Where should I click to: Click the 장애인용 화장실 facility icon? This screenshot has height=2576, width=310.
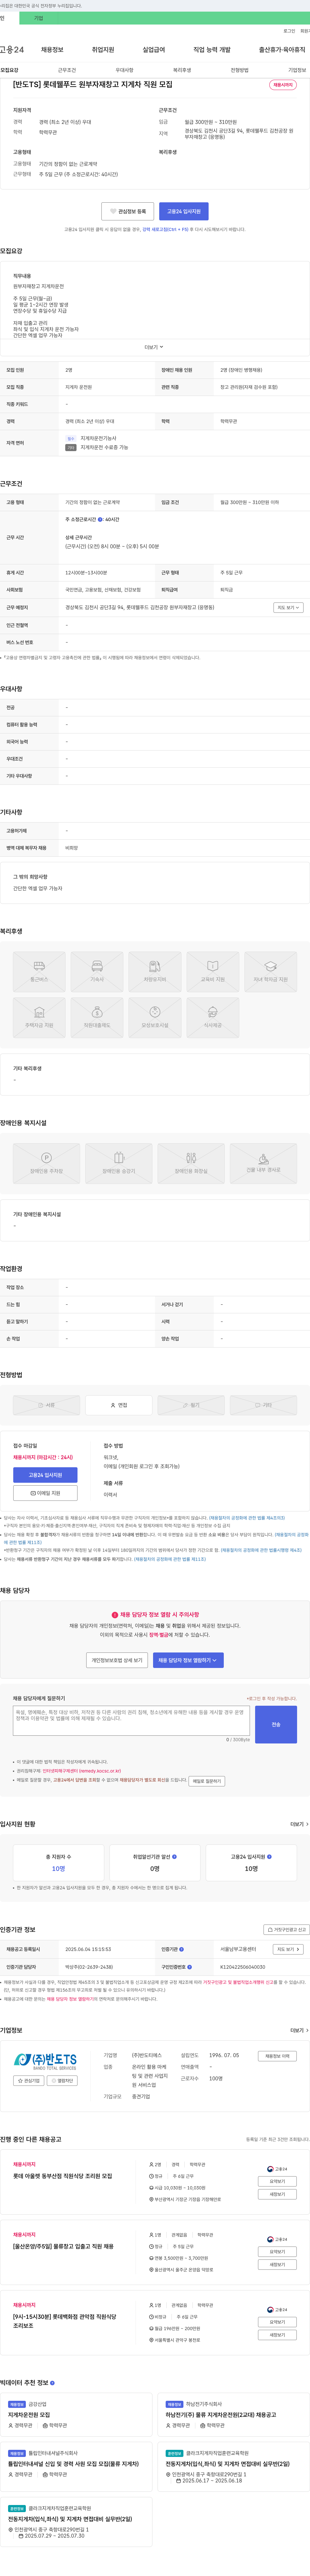tap(191, 1163)
